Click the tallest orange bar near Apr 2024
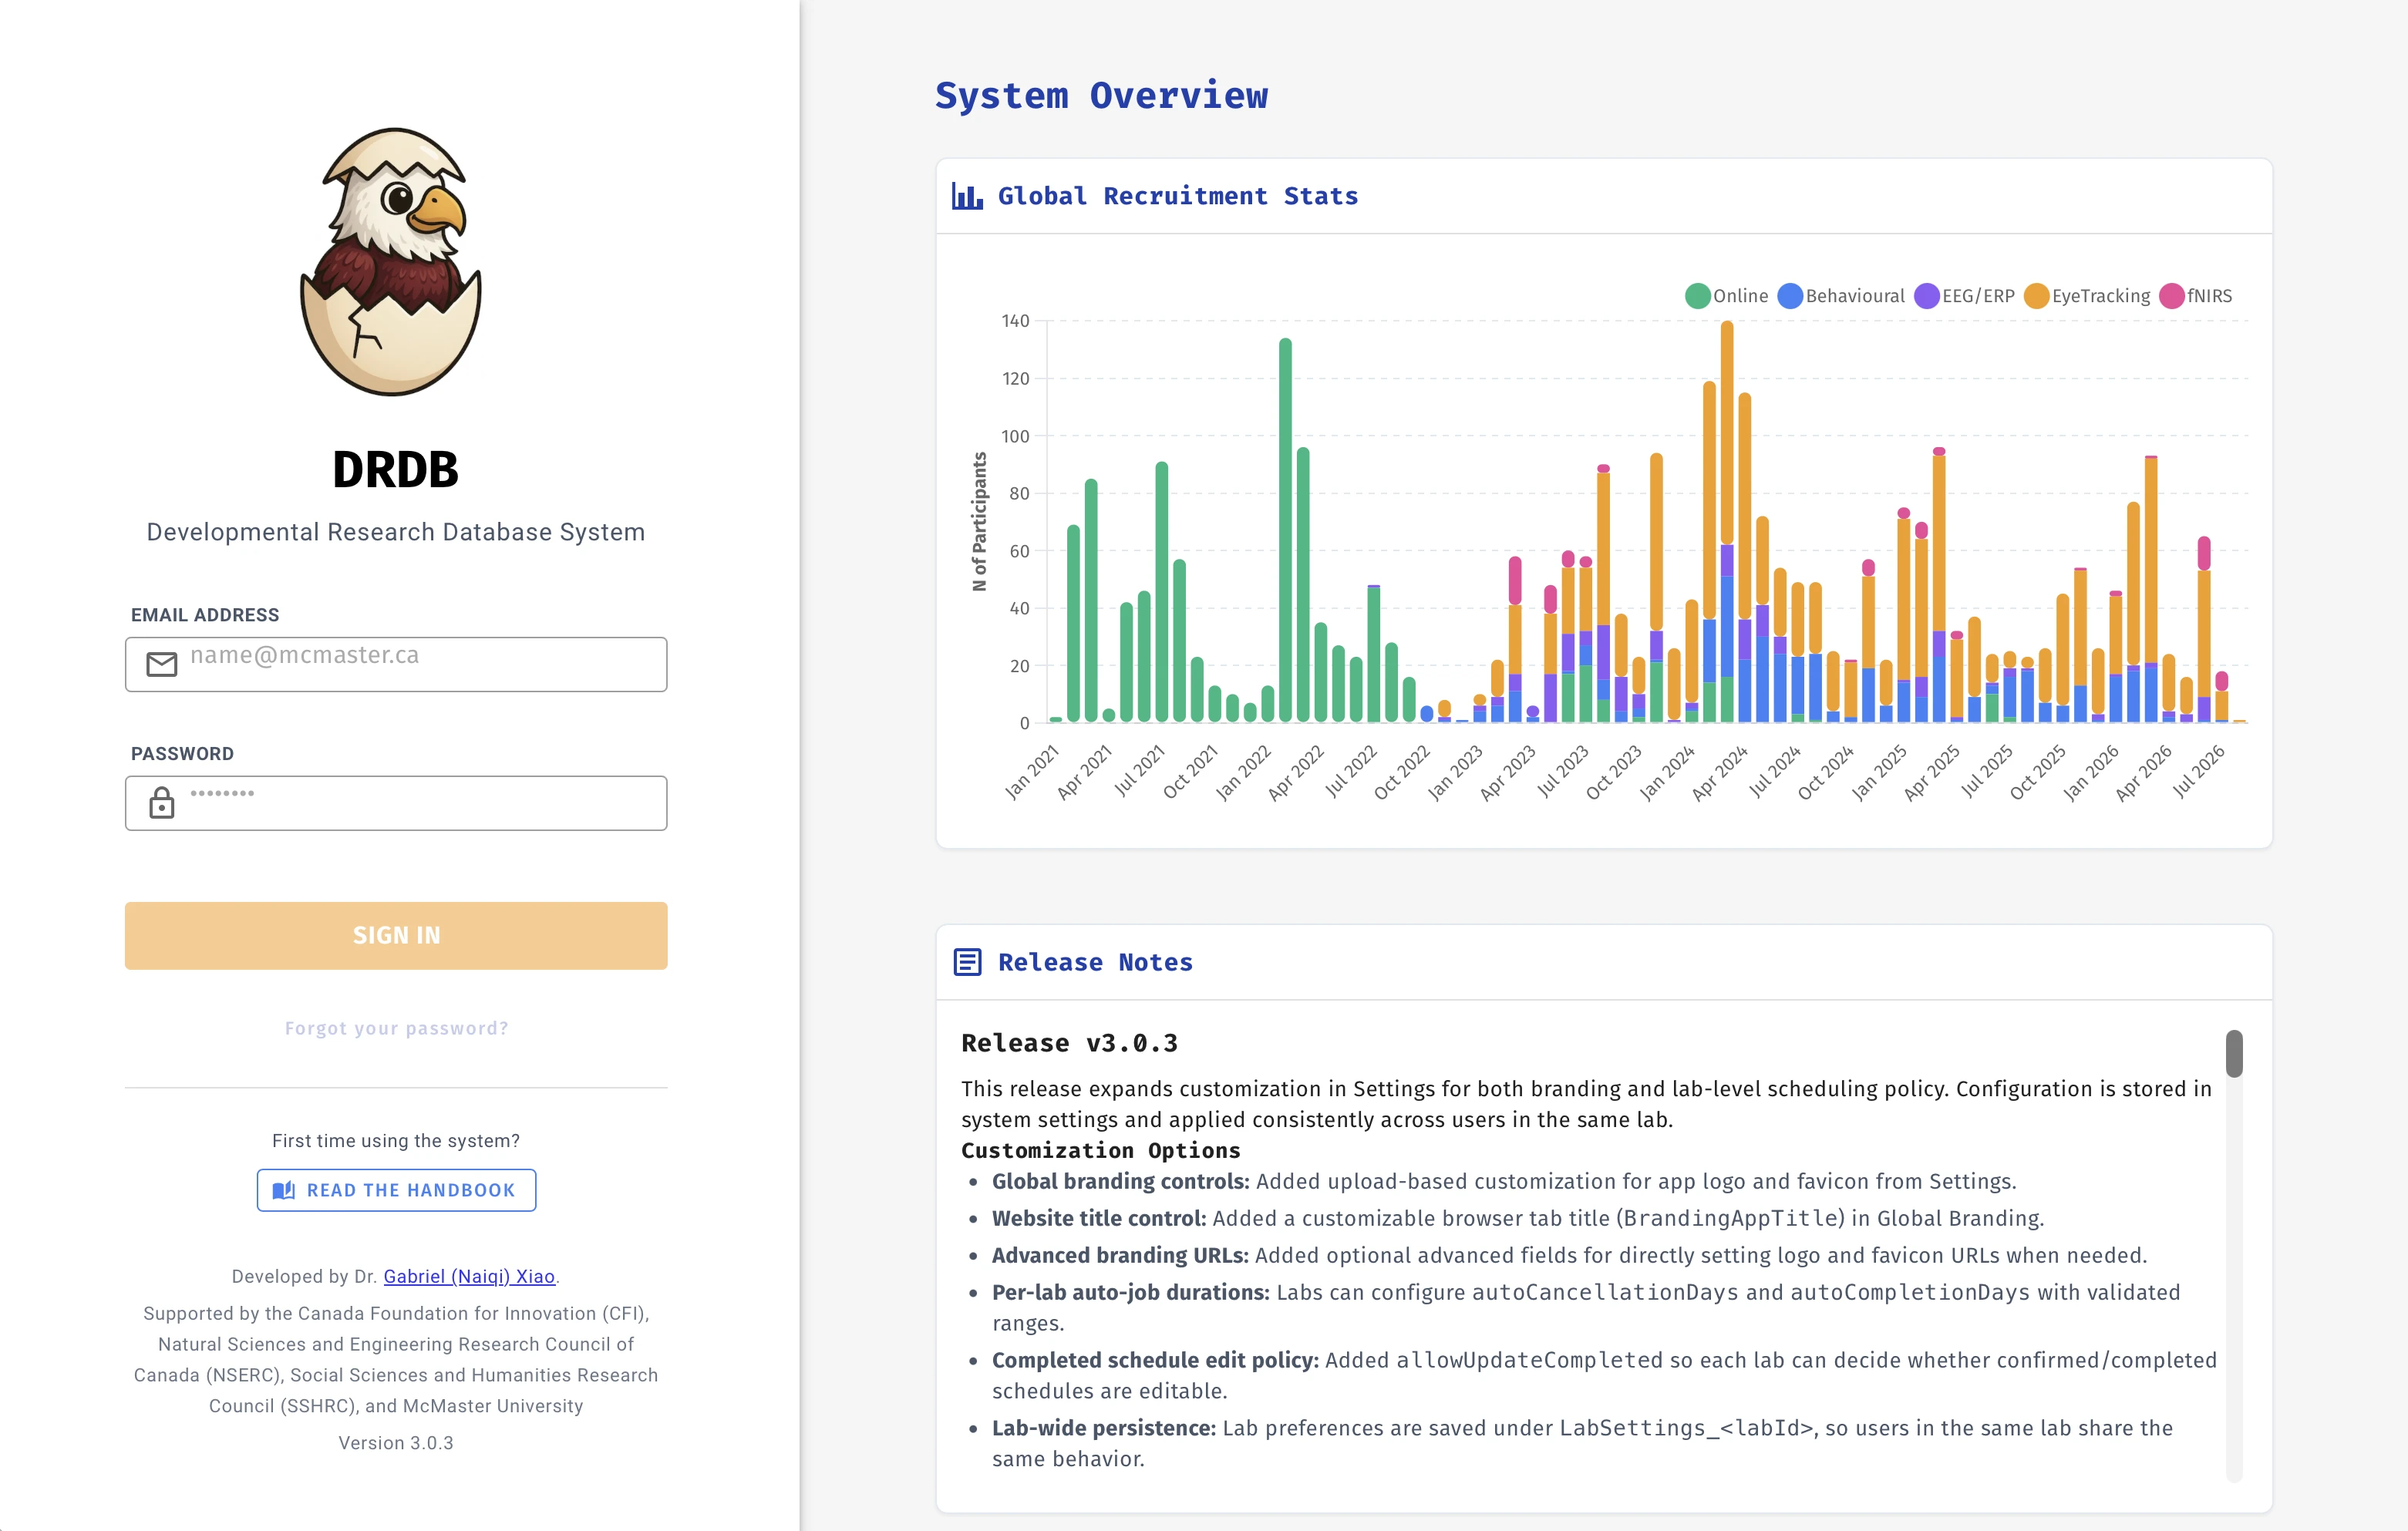Screen dimensions: 2408x1531 pyautogui.click(x=1727, y=433)
